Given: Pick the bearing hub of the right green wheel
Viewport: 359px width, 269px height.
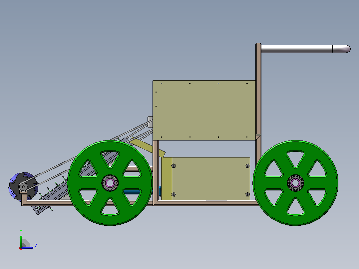Looking at the screenshot, I should [295, 183].
